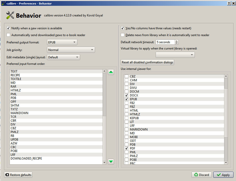Check the DJVU internal viewer box
Screen dimensions: 236x181
pyautogui.click(x=127, y=88)
